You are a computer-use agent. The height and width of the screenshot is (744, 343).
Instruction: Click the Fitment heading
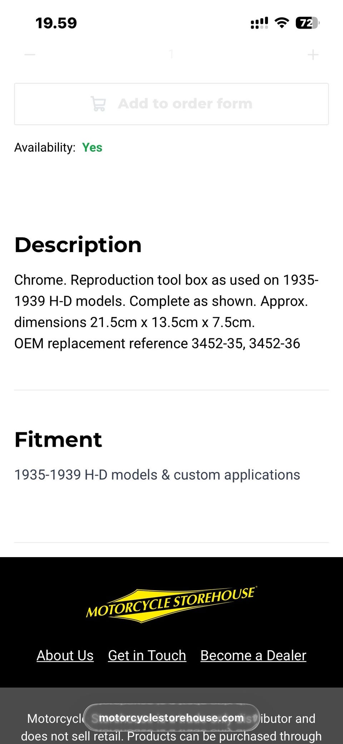[x=58, y=439]
